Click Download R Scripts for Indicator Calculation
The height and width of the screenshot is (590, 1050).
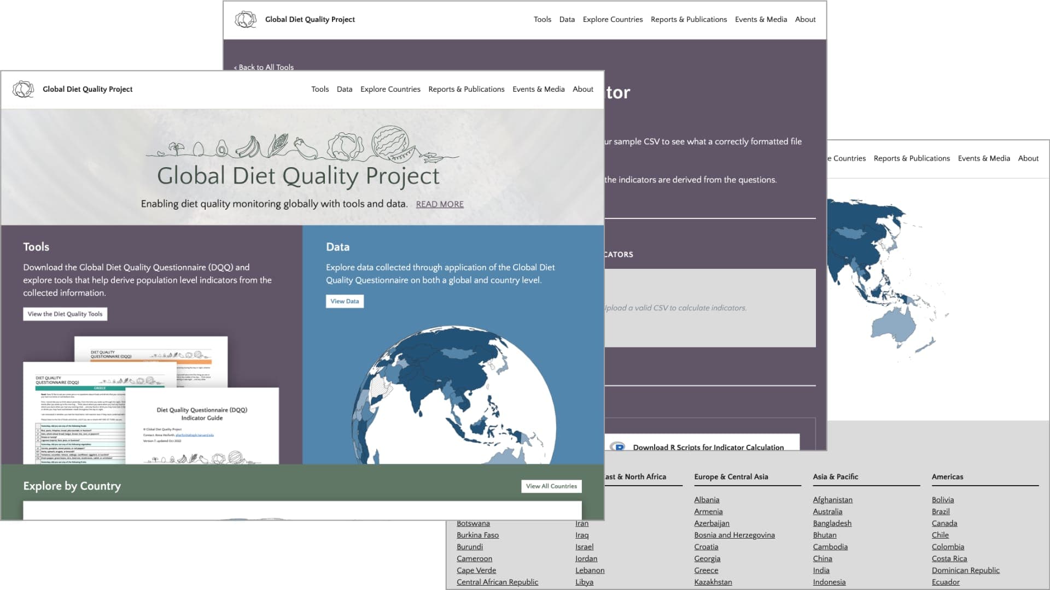708,447
